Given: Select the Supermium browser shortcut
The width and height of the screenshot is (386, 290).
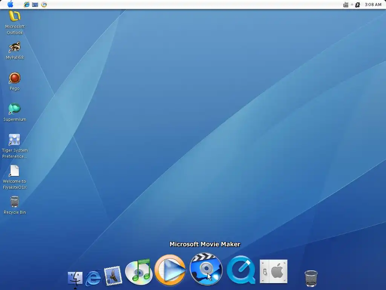Looking at the screenshot, I should [x=15, y=112].
